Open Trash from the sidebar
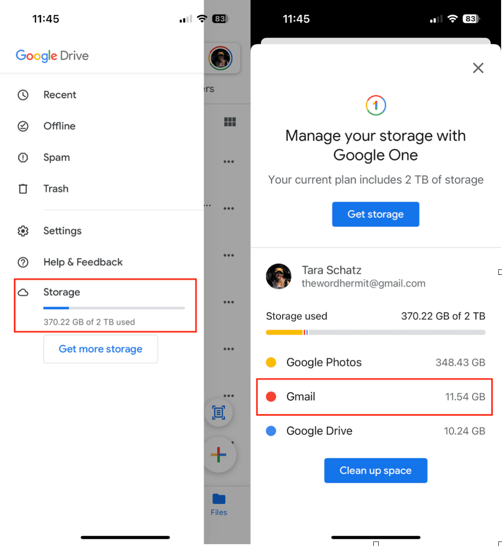This screenshot has width=502, height=546. (56, 189)
